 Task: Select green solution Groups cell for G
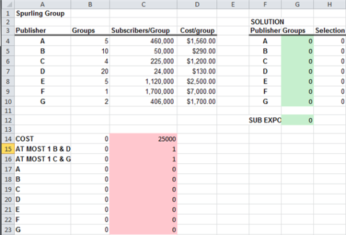click(297, 101)
